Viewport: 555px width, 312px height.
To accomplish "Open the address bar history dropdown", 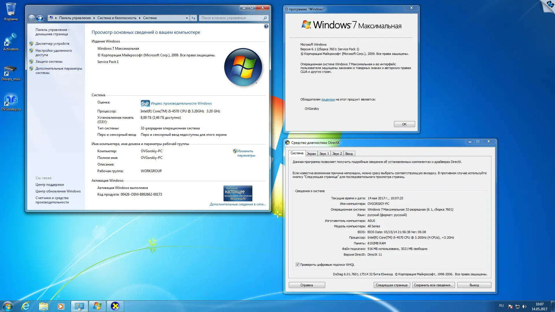I will click(x=187, y=18).
